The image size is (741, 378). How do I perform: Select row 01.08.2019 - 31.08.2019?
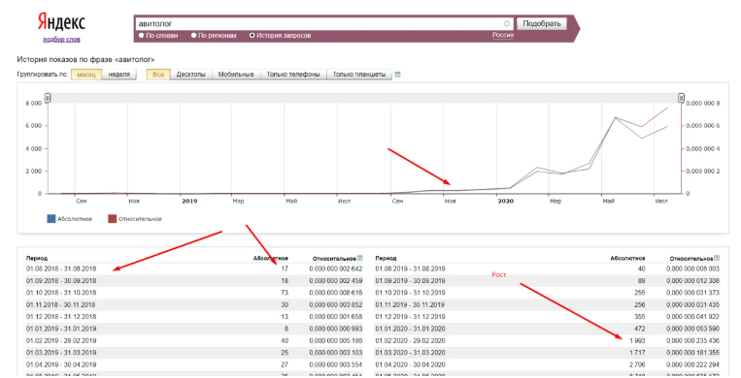547,269
